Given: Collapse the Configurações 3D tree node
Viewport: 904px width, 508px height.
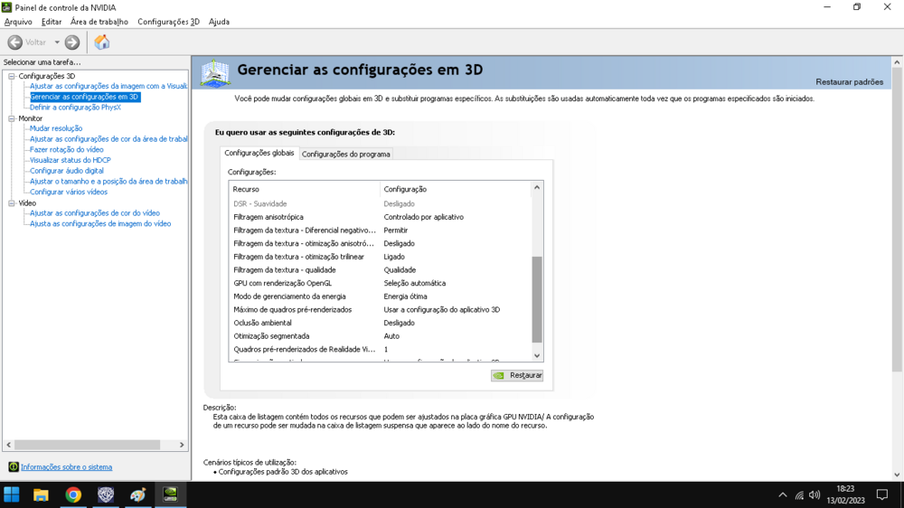Looking at the screenshot, I should [x=12, y=77].
